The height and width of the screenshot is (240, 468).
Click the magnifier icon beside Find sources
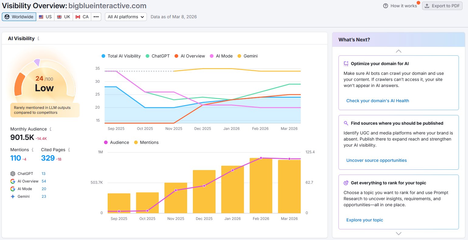pos(346,123)
